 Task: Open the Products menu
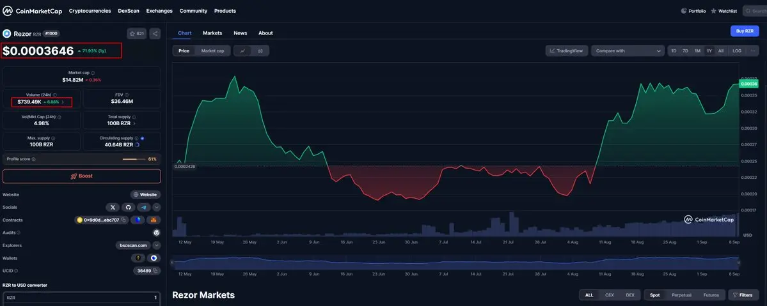[225, 11]
